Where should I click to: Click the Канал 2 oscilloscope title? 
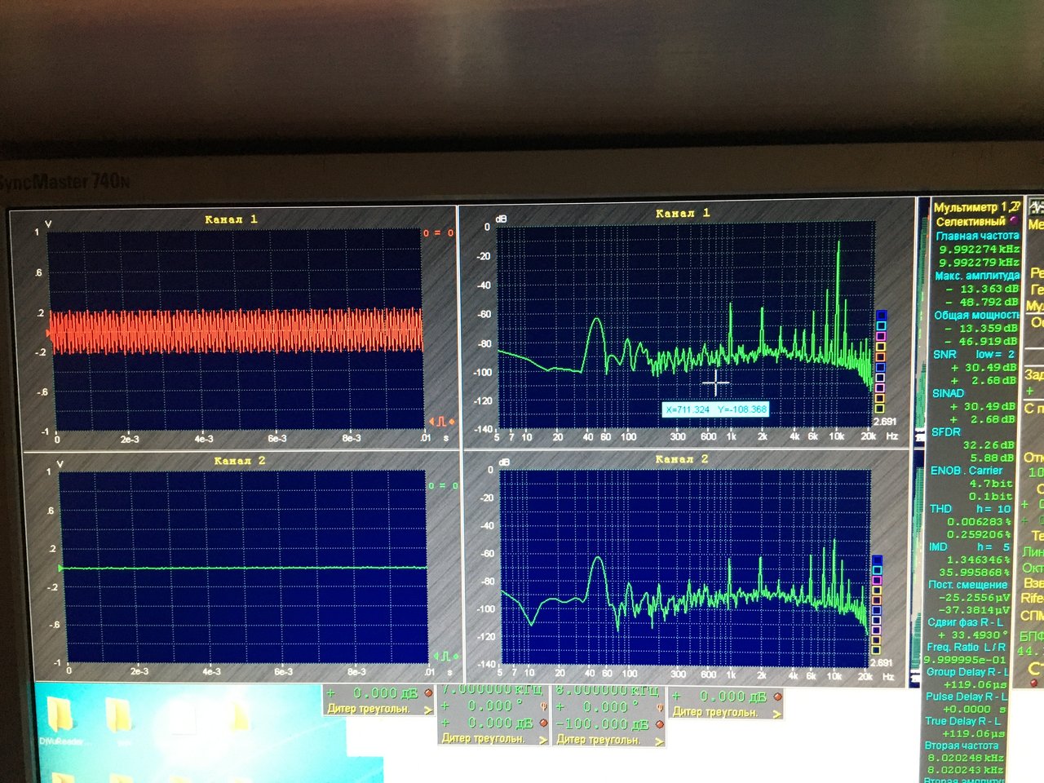(x=240, y=461)
